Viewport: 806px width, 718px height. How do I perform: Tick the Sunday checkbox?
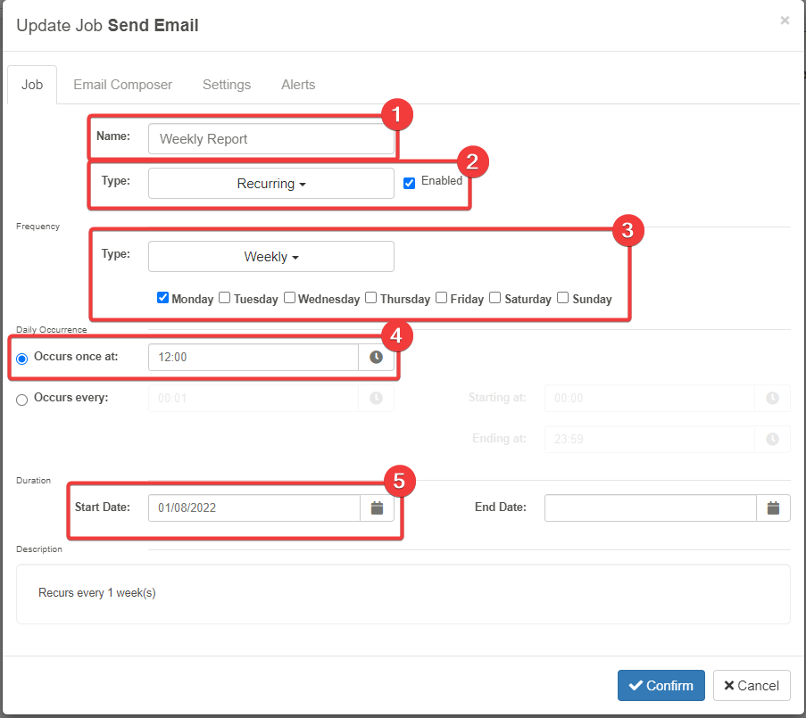(x=563, y=298)
